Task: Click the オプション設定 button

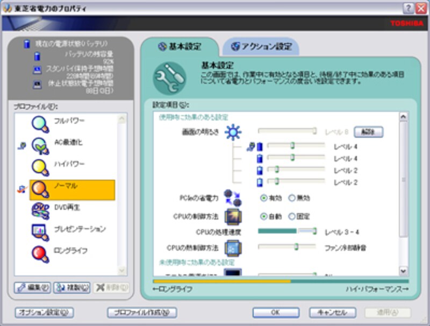Action: point(44,312)
